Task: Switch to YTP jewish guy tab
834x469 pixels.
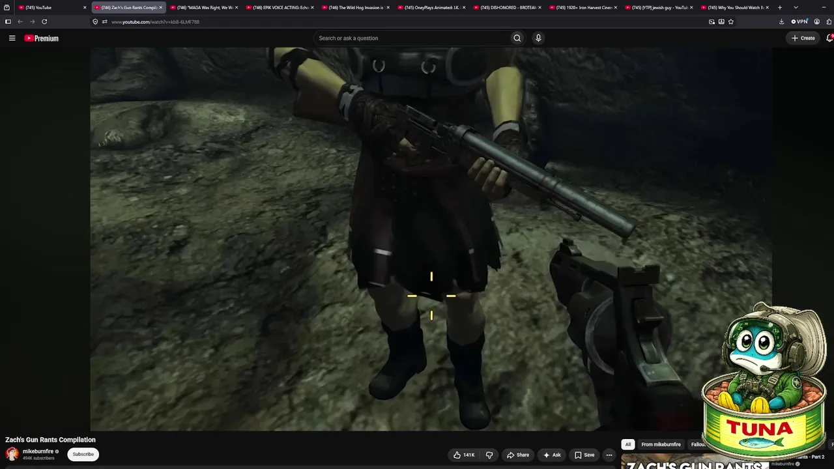Action: [x=660, y=8]
